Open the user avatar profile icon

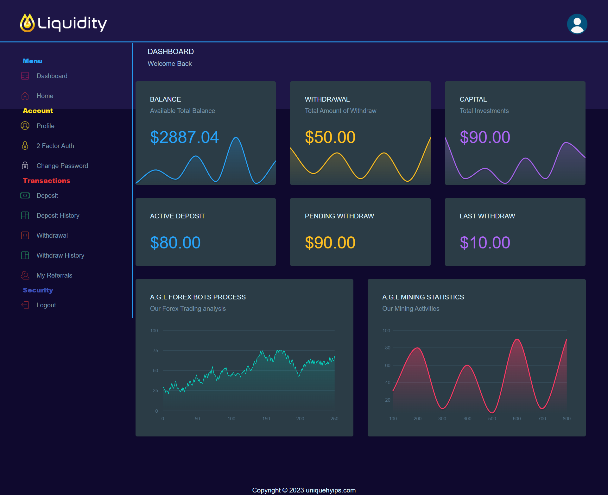[577, 24]
